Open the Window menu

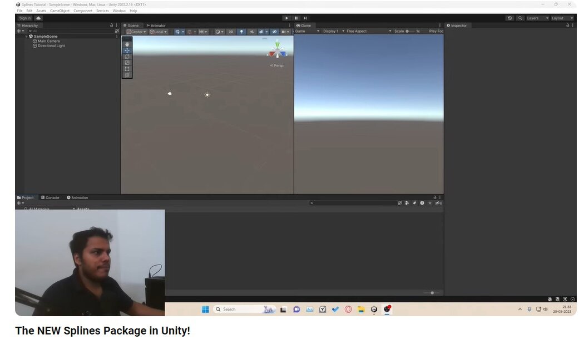pos(119,11)
